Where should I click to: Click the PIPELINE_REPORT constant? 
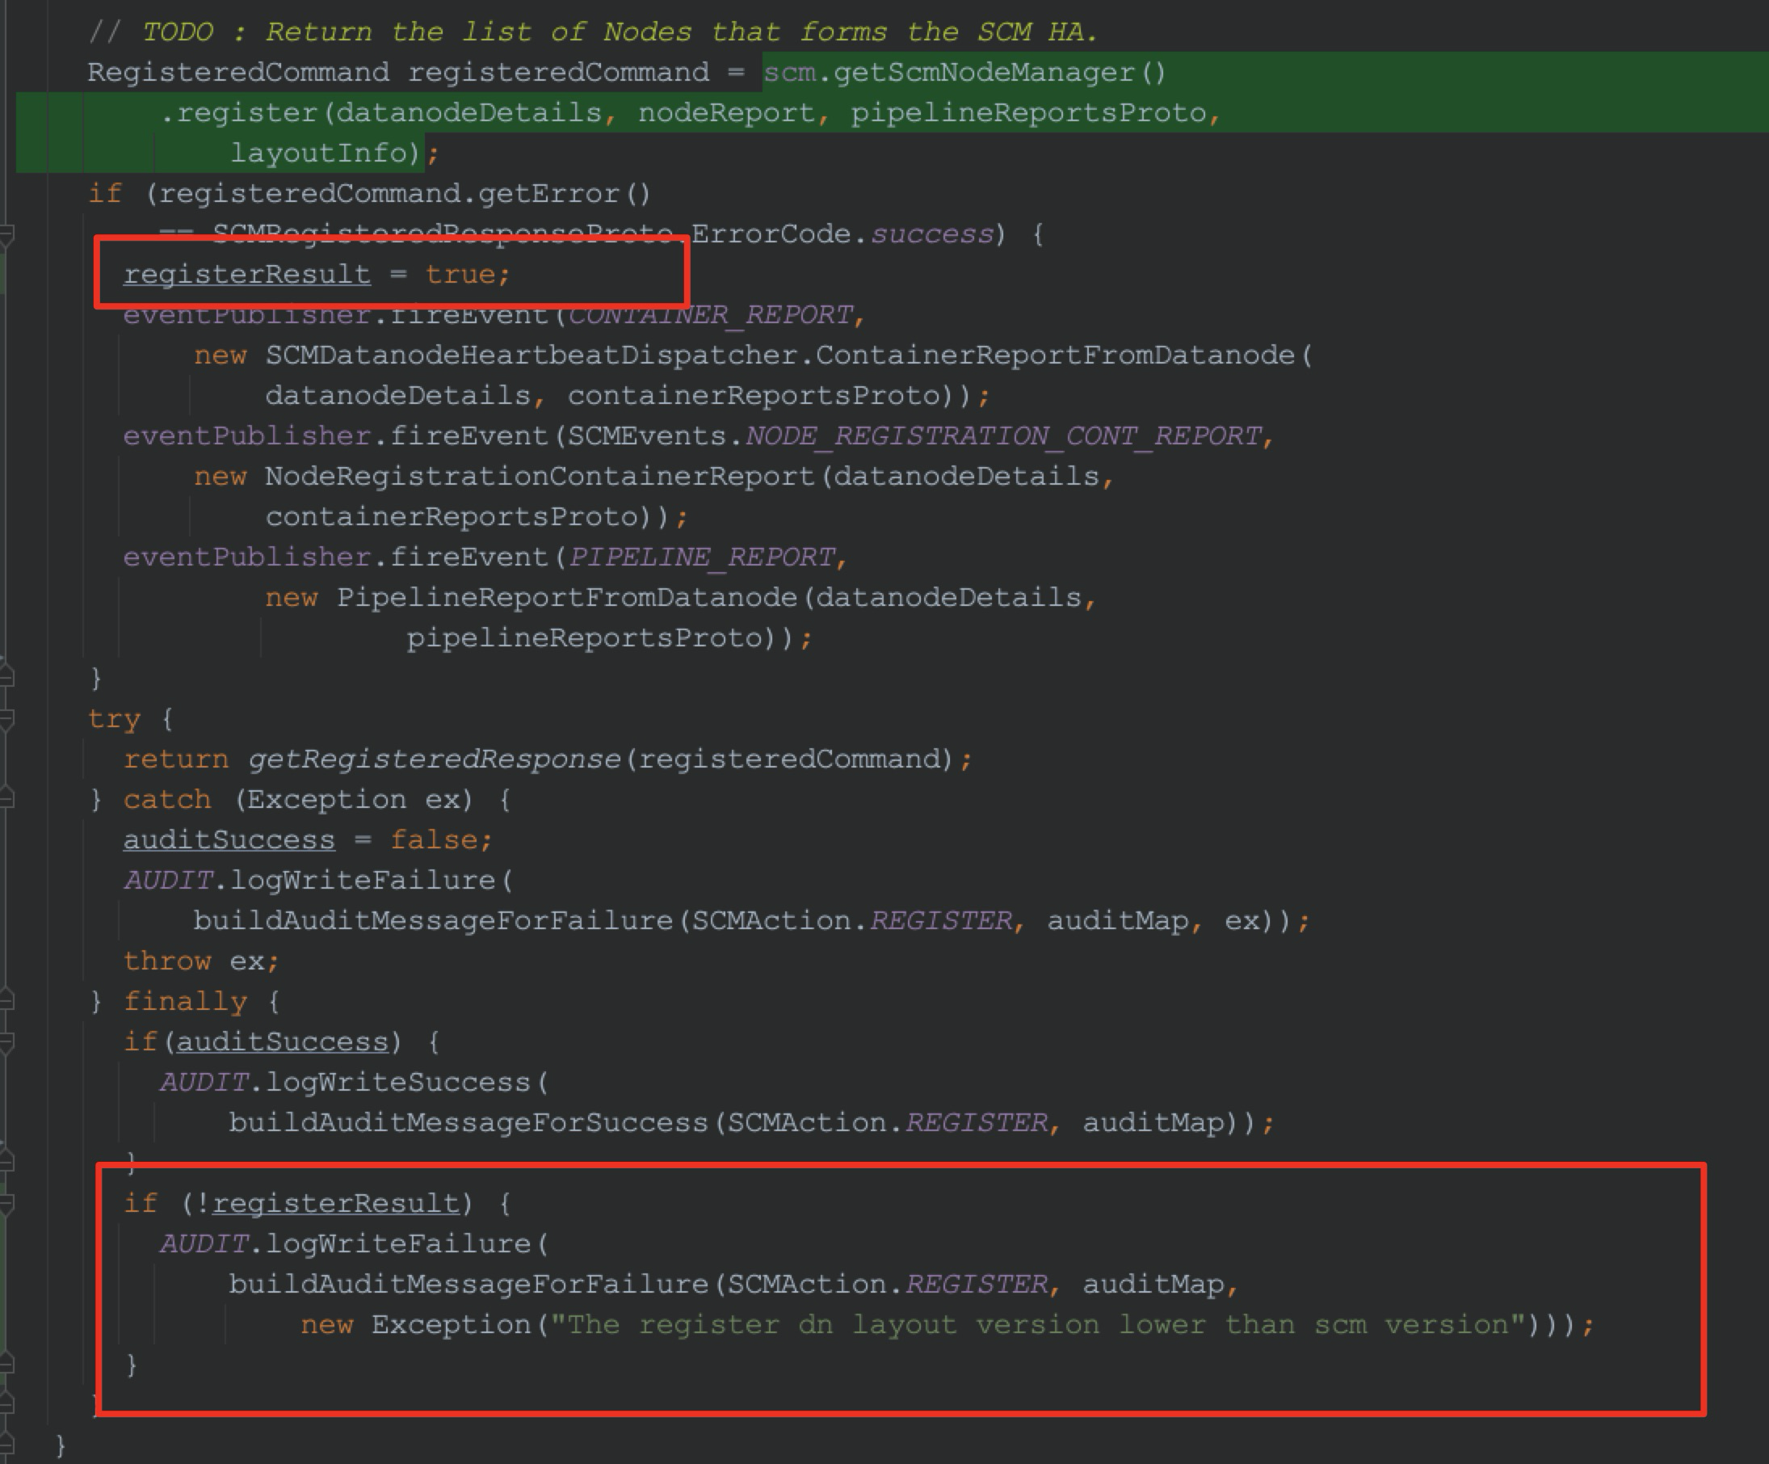702,557
